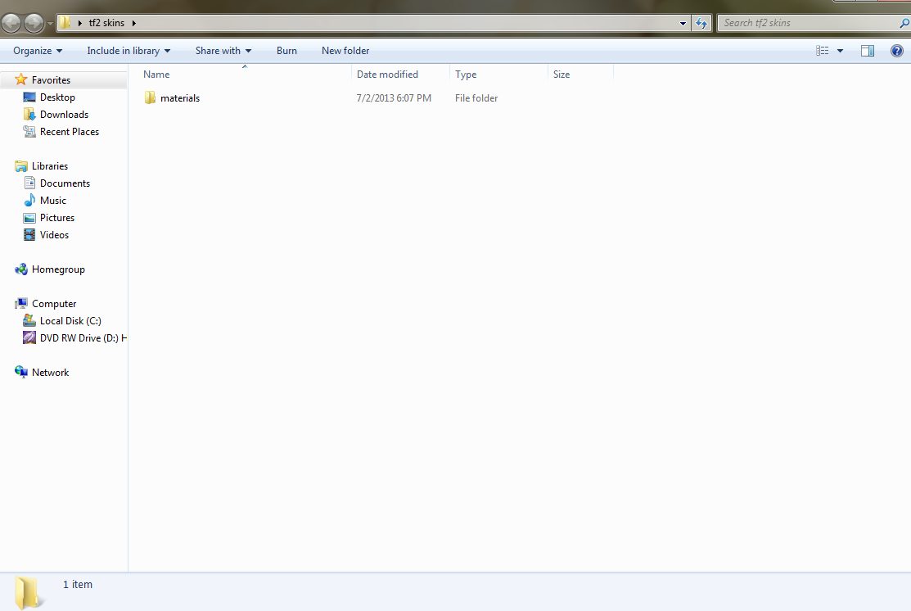Click the Network icon

click(21, 372)
